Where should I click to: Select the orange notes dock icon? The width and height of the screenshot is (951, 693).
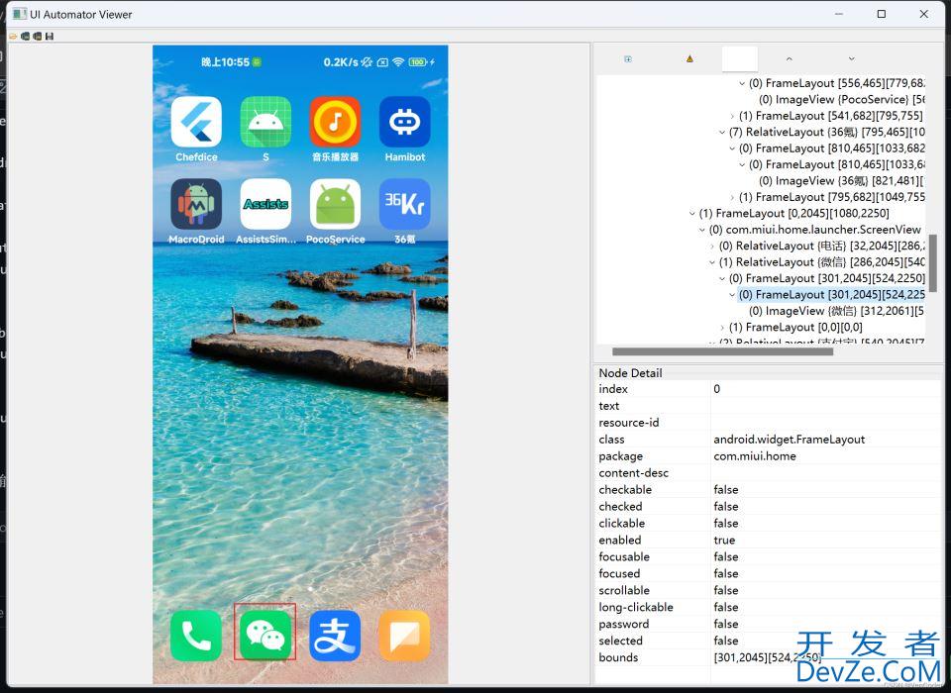coord(404,636)
